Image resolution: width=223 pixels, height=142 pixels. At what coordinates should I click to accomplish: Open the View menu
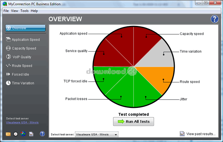click(14, 11)
